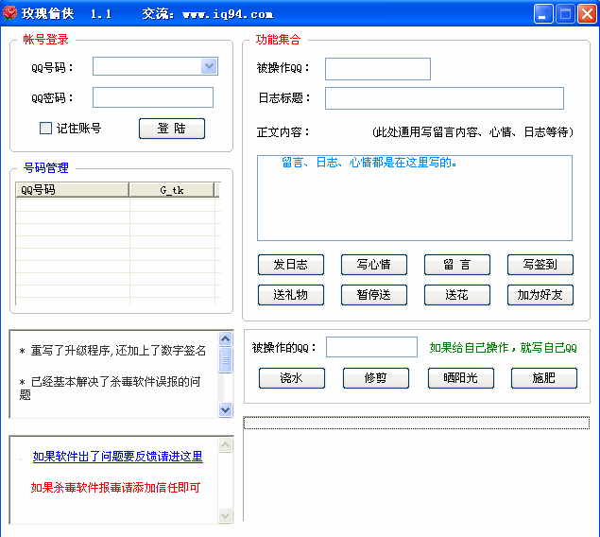Select the QQ号码 column header
This screenshot has height=537, width=600.
coord(72,190)
